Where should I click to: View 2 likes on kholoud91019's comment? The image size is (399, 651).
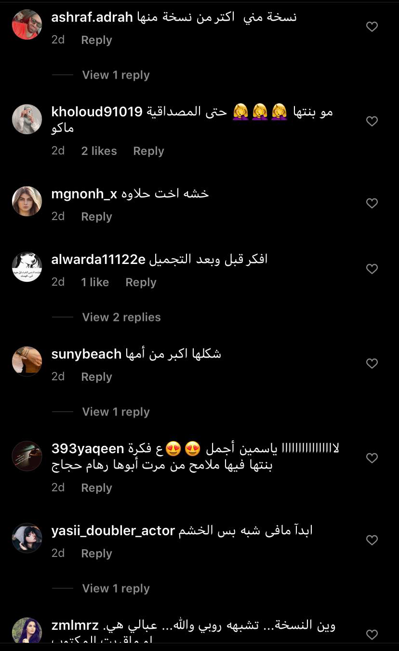point(99,151)
